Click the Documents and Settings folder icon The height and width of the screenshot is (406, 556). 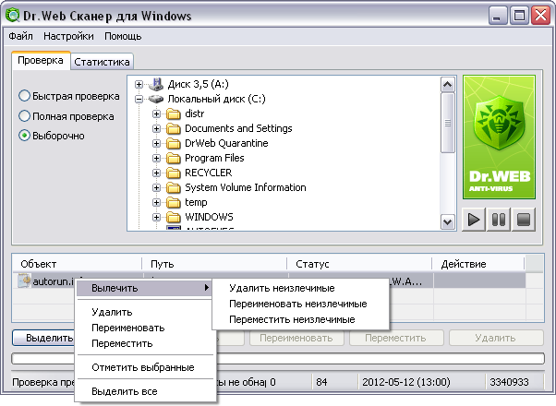(174, 128)
